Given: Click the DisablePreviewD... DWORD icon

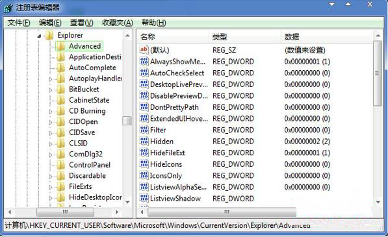Looking at the screenshot, I should pos(144,95).
